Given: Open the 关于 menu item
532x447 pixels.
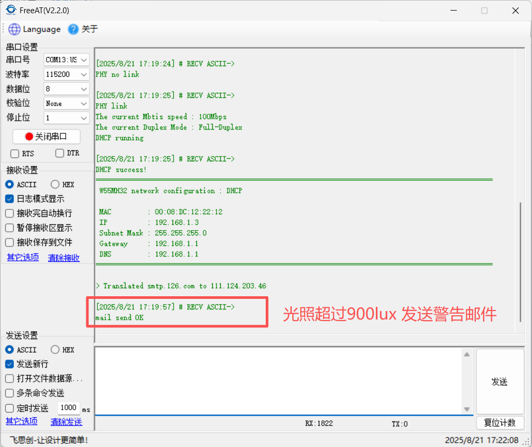Looking at the screenshot, I should pyautogui.click(x=89, y=30).
